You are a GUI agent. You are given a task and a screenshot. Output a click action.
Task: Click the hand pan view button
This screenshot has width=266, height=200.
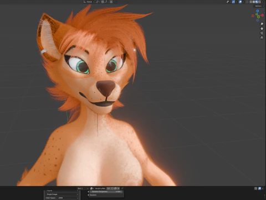click(262, 28)
